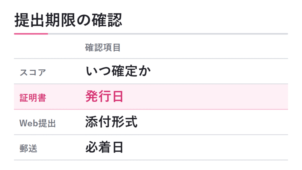
Task: Click the 提出期限の確認 heading
Action: [68, 20]
